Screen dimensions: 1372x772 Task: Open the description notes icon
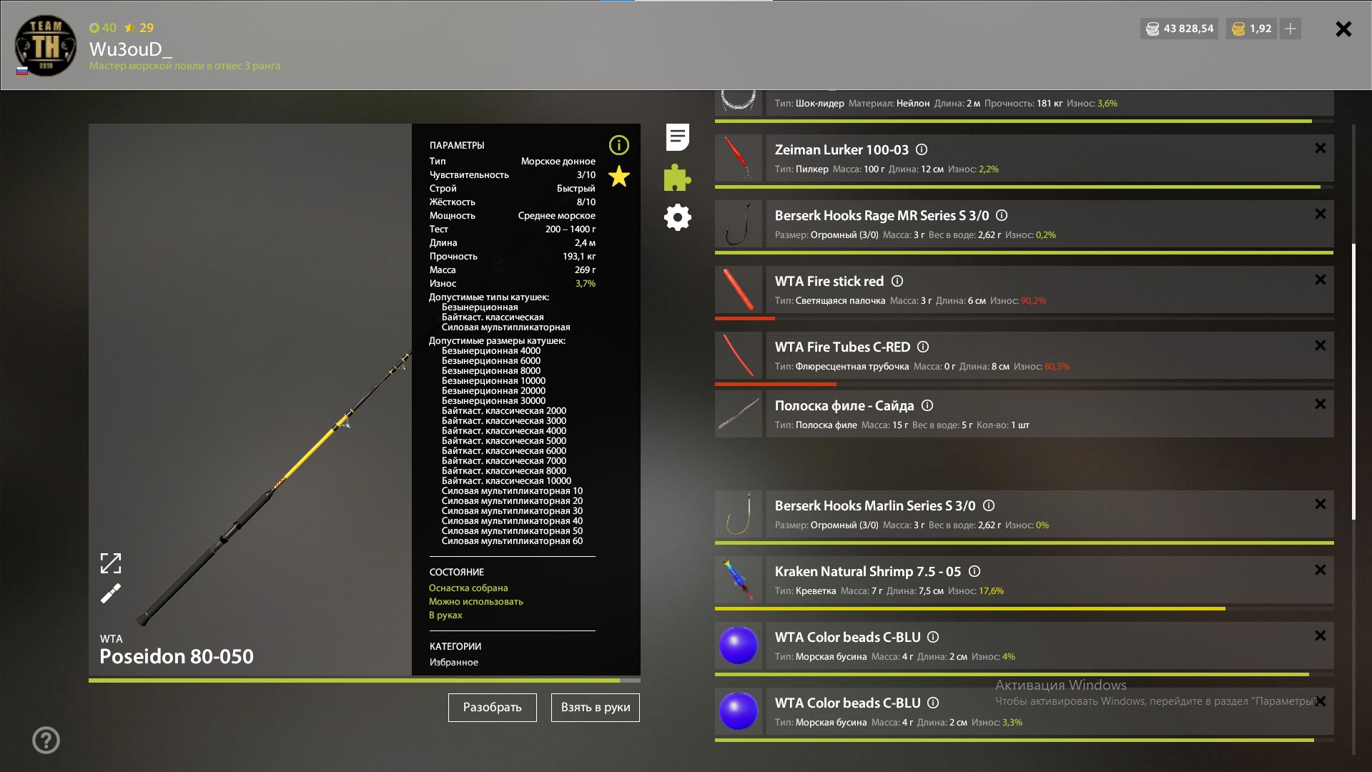coord(678,137)
